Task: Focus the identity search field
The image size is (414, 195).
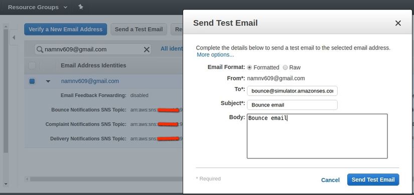Action: [x=93, y=49]
